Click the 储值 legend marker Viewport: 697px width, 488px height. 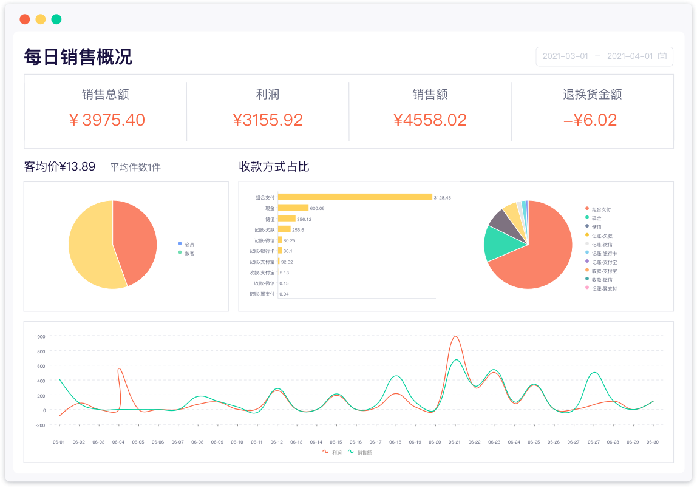coord(586,226)
